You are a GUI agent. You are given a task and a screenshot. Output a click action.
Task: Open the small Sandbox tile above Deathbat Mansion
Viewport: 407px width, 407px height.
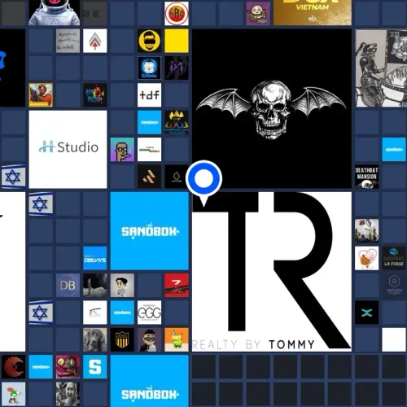click(394, 149)
